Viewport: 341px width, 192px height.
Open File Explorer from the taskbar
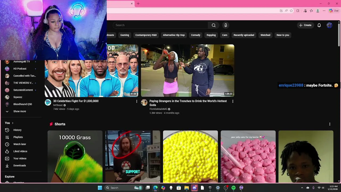[x=186, y=188]
